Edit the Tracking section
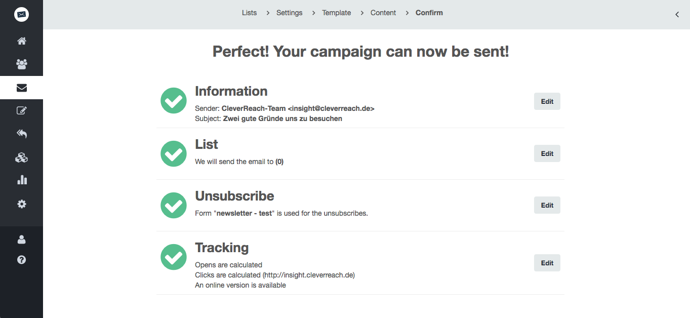Screen dimensions: 690x318 coord(547,263)
